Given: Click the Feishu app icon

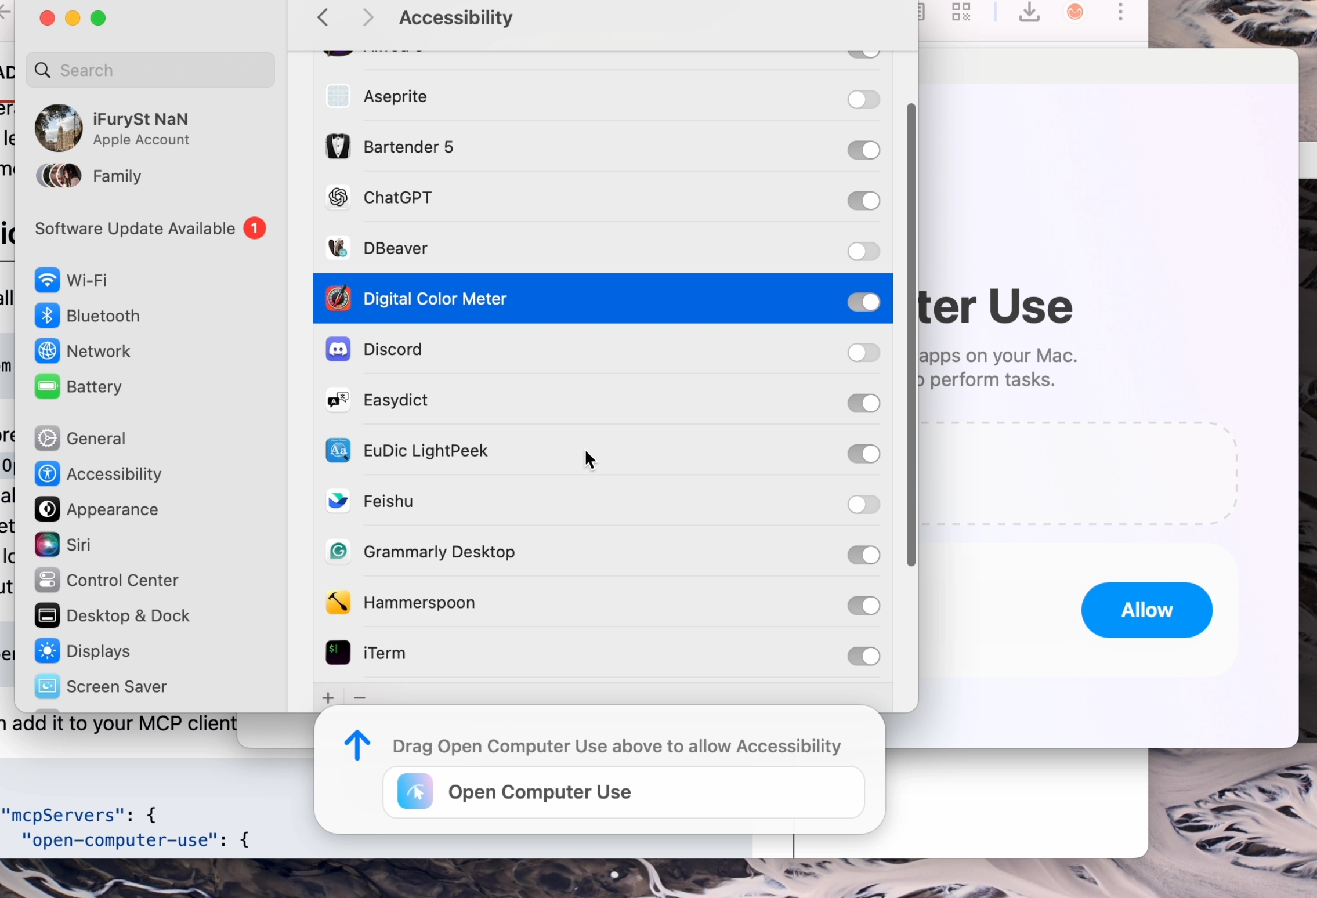Looking at the screenshot, I should pos(338,501).
